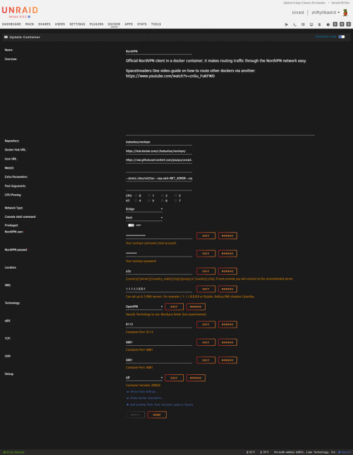Open the Settings tab
Screen dimensions: 353x455
pos(78,24)
